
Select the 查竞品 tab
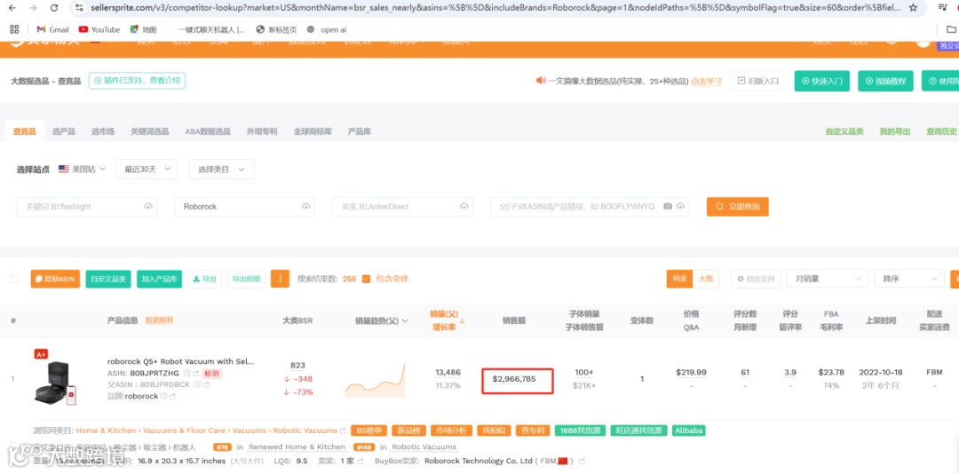(25, 131)
